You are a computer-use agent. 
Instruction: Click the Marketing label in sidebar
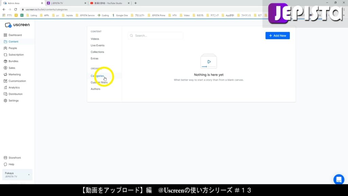point(15,75)
